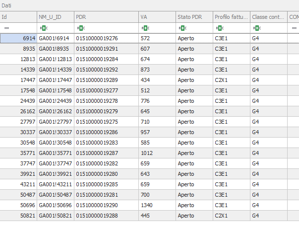Select PDR cell 01510000019284

point(107,59)
